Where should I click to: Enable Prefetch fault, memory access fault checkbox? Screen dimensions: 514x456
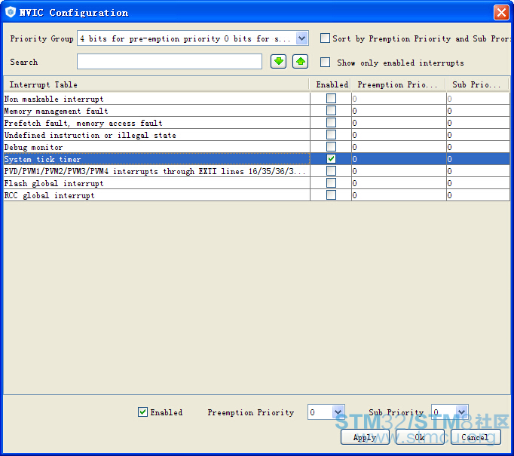pyautogui.click(x=331, y=123)
